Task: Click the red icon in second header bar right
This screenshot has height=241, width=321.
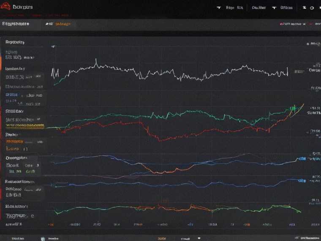Action: (x=282, y=24)
